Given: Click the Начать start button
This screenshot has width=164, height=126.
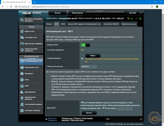Looking at the screenshot, I should (89, 113).
